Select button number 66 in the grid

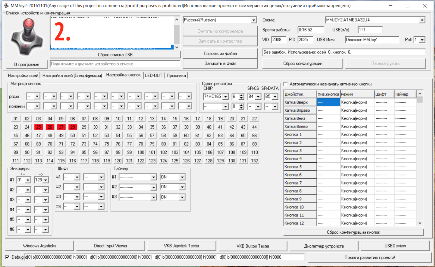pos(254,135)
